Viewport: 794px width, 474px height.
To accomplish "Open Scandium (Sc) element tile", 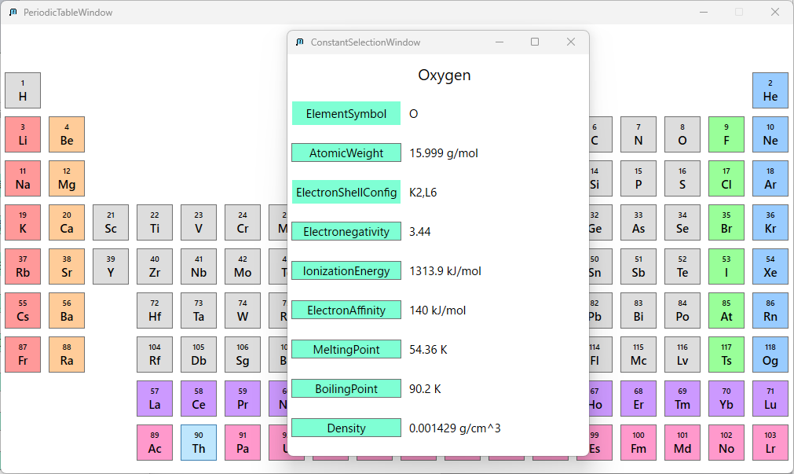I will coord(111,222).
